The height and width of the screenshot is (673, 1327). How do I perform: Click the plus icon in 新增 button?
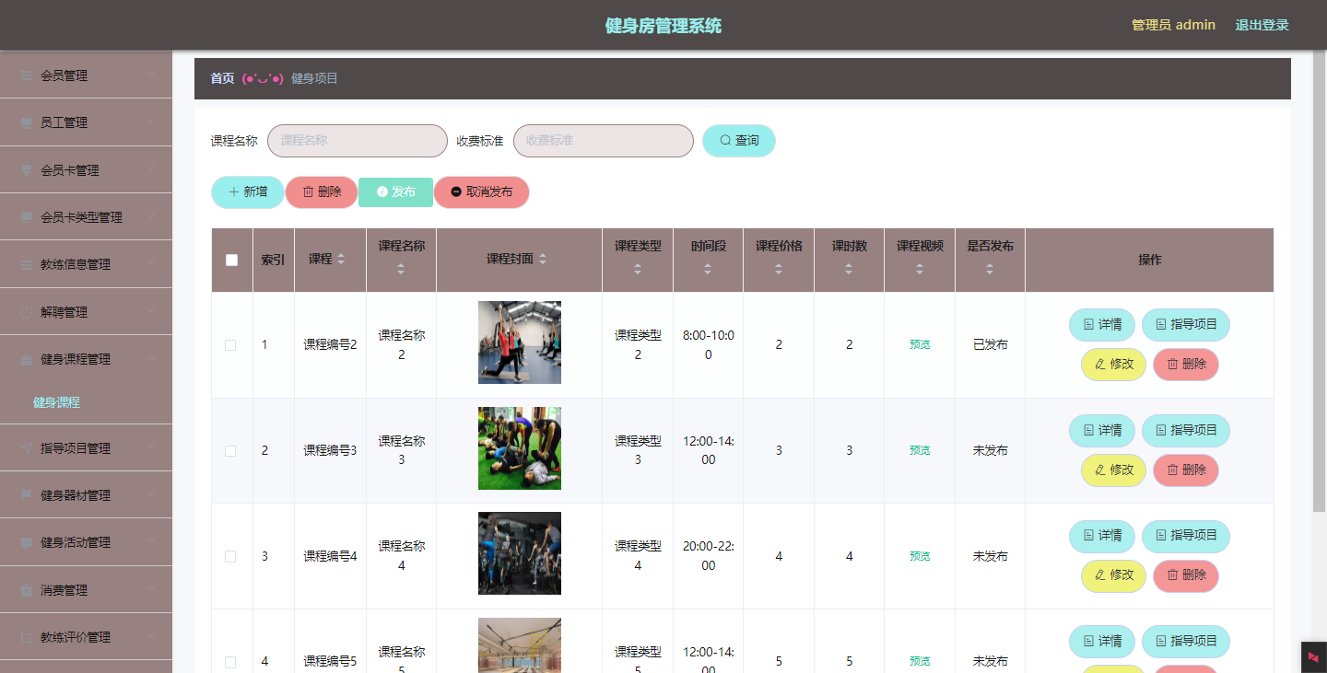(x=234, y=191)
